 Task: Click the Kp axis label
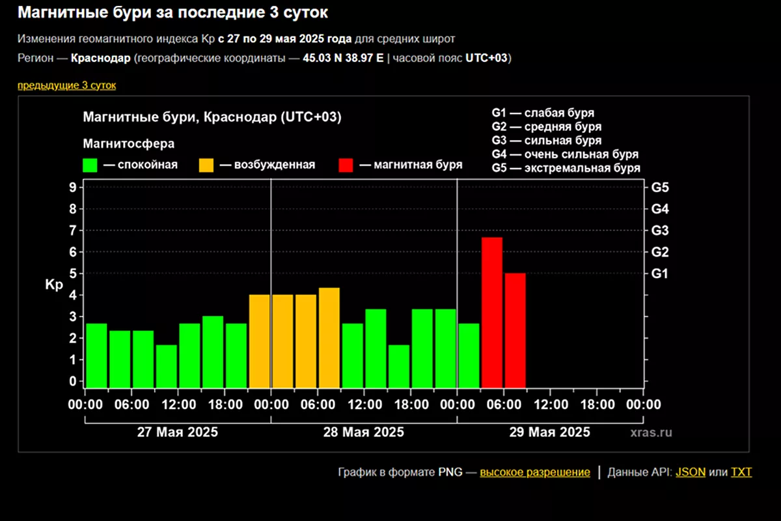(53, 285)
